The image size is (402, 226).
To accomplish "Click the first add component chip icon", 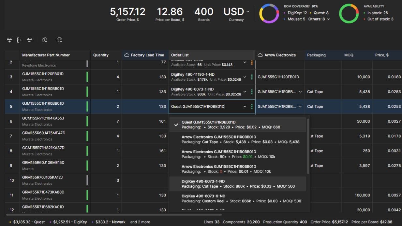I will (x=44, y=40).
